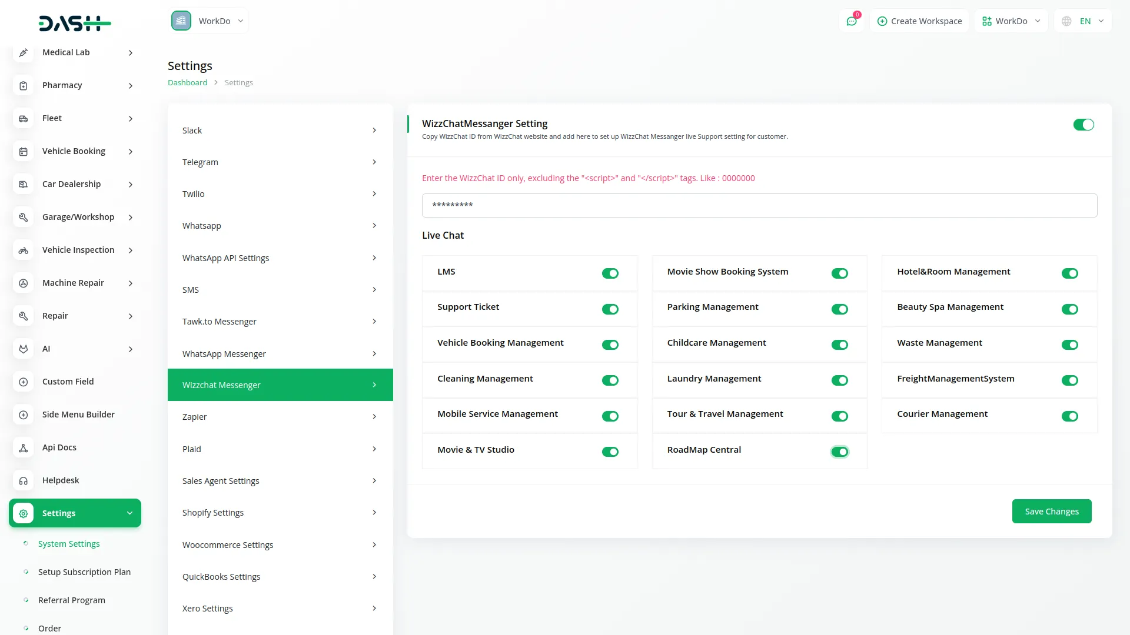Screen dimensions: 1130x635
Task: Disable the LMS live chat toggle
Action: pyautogui.click(x=610, y=273)
